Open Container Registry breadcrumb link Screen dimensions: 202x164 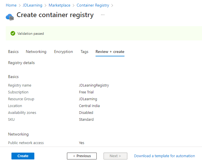[93, 5]
